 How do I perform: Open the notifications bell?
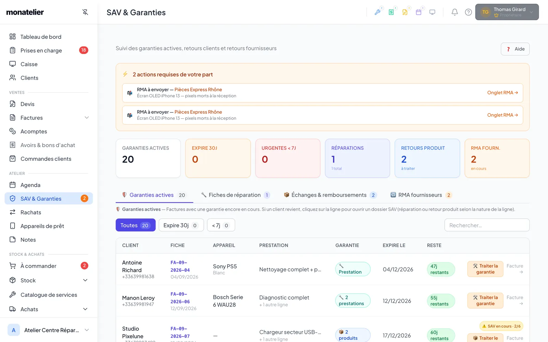pos(454,12)
